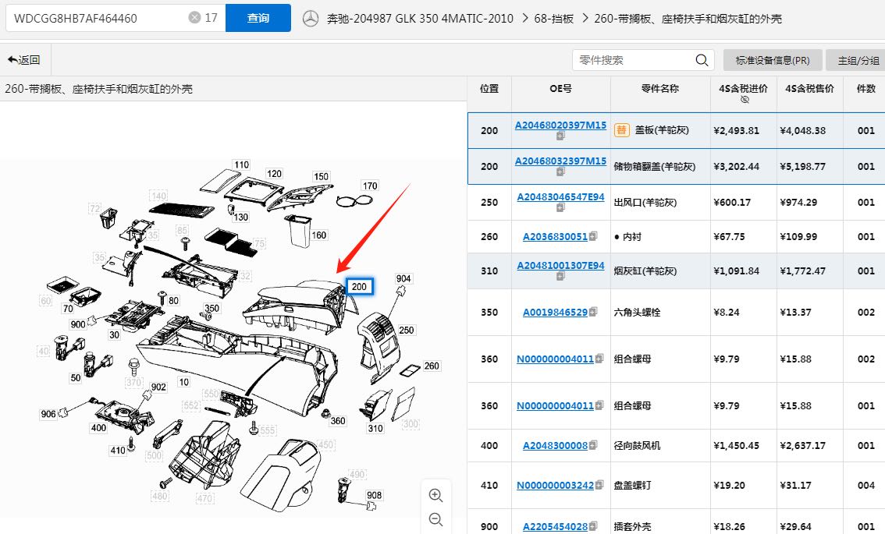Open part link A2048300008
Viewport: 885px width, 534px height.
555,445
